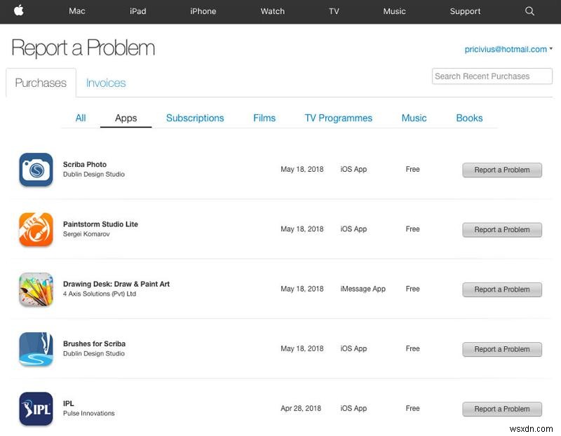
Task: Click the IPL app icon
Action: point(36,409)
